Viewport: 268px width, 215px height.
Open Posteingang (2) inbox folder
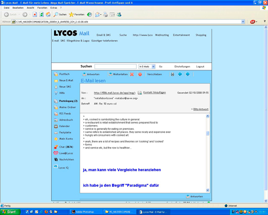tap(66, 101)
